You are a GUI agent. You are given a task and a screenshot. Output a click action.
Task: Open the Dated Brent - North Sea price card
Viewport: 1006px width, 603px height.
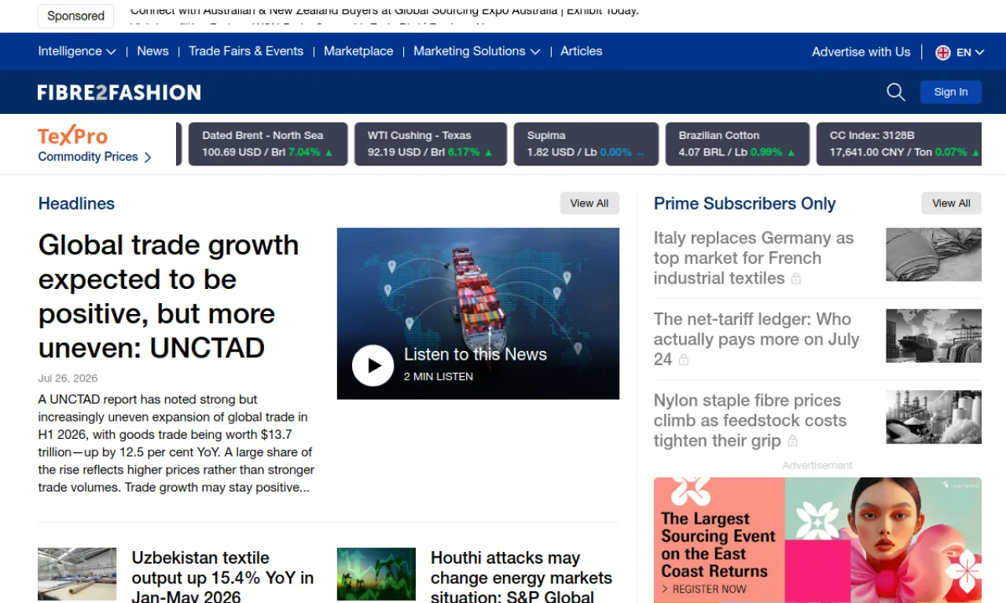[268, 144]
